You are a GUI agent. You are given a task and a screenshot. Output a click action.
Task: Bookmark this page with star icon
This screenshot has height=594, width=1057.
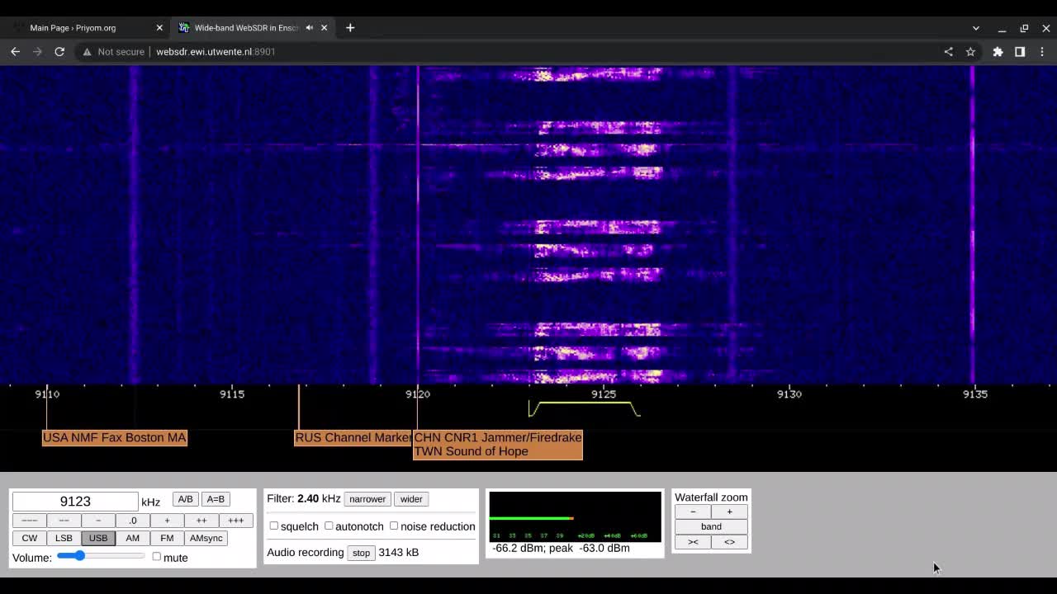(970, 51)
